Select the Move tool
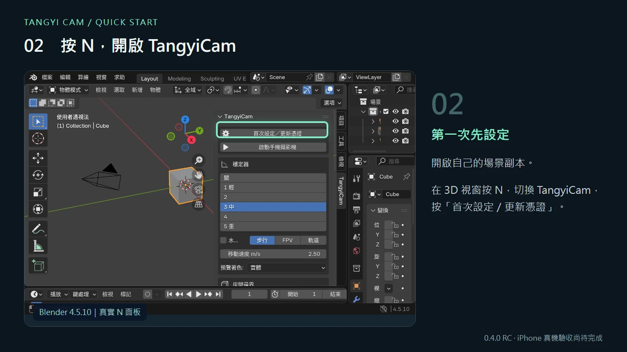Image resolution: width=627 pixels, height=352 pixels. point(38,158)
